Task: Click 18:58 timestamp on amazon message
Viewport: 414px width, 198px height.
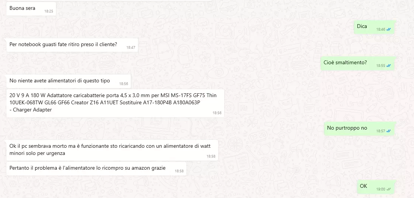Action: point(179,171)
